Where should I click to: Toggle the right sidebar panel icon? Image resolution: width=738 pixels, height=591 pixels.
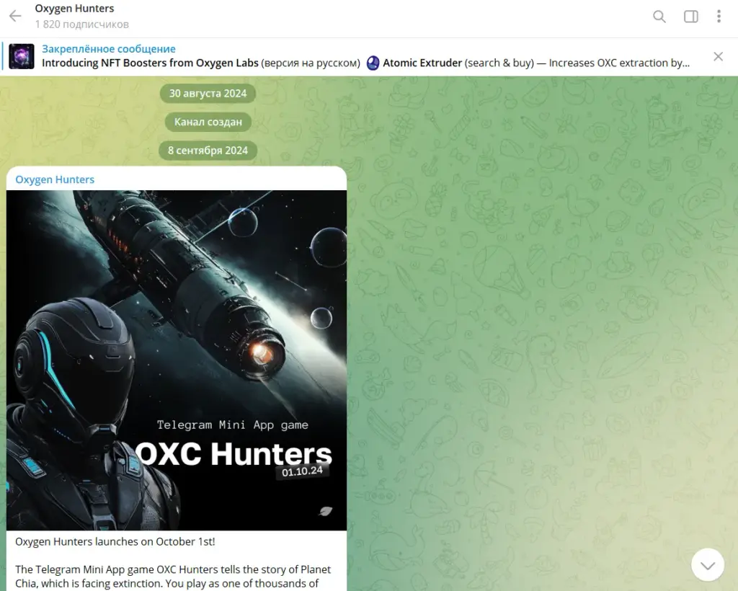point(690,17)
